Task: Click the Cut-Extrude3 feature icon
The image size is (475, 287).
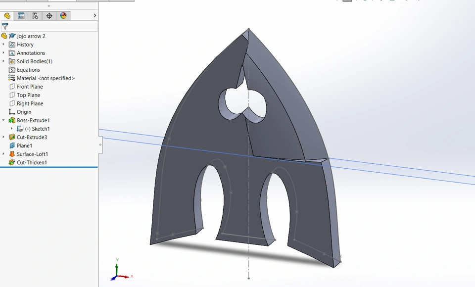Action: click(x=12, y=137)
